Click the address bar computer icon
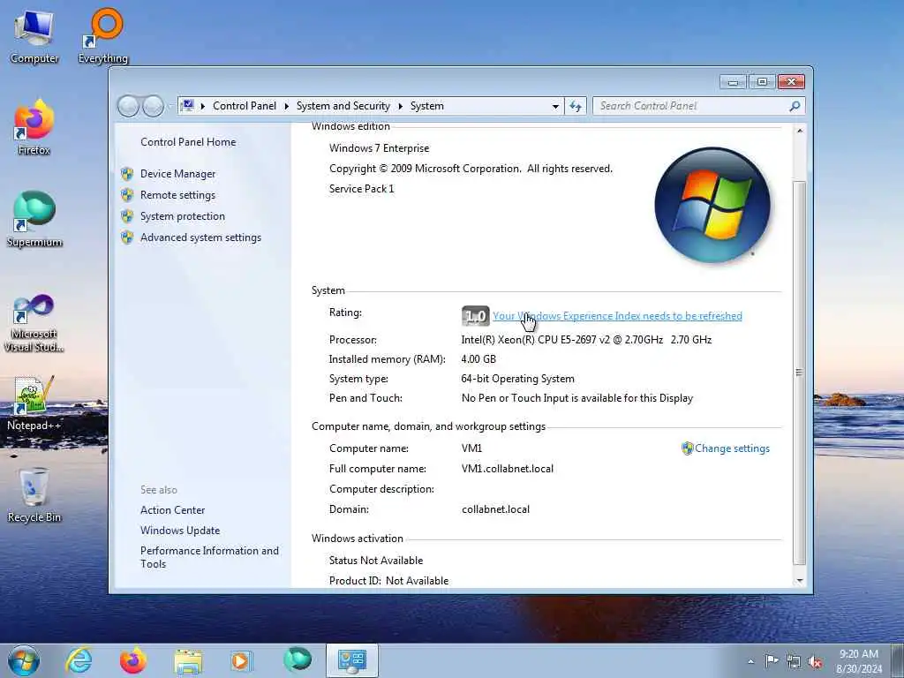The image size is (904, 678). pyautogui.click(x=187, y=106)
